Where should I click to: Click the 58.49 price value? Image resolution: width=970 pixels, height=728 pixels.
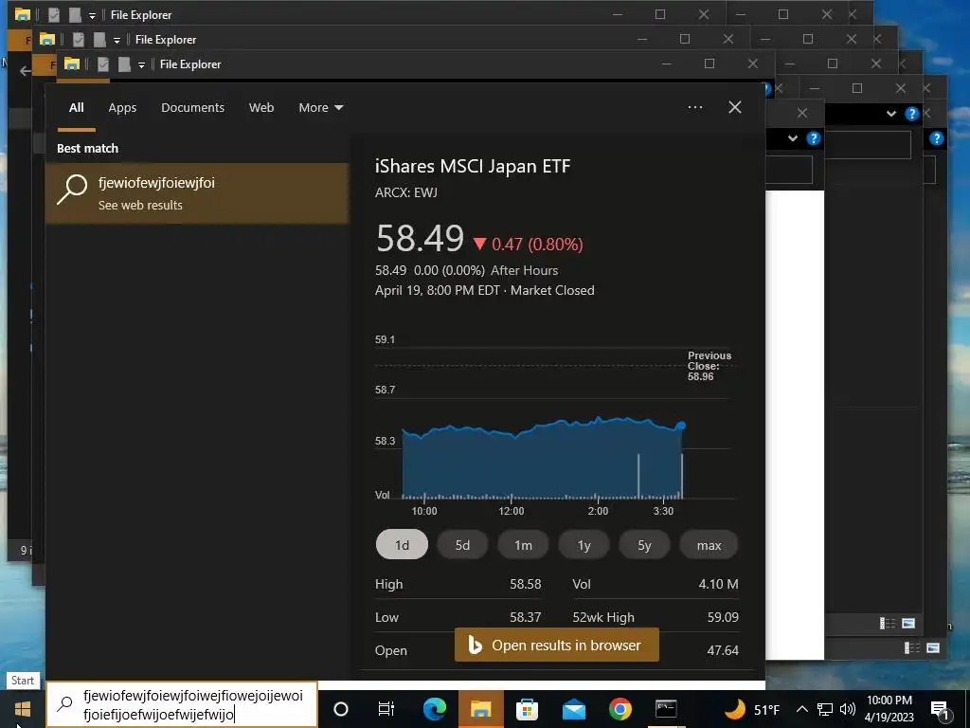click(x=420, y=238)
